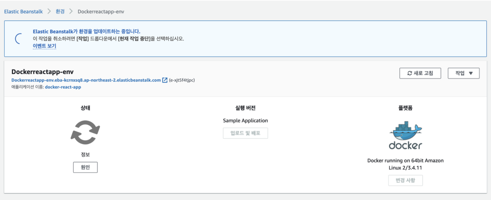The height and width of the screenshot is (200, 491).
Task: Click the Docker whale platform logo
Action: point(405,135)
